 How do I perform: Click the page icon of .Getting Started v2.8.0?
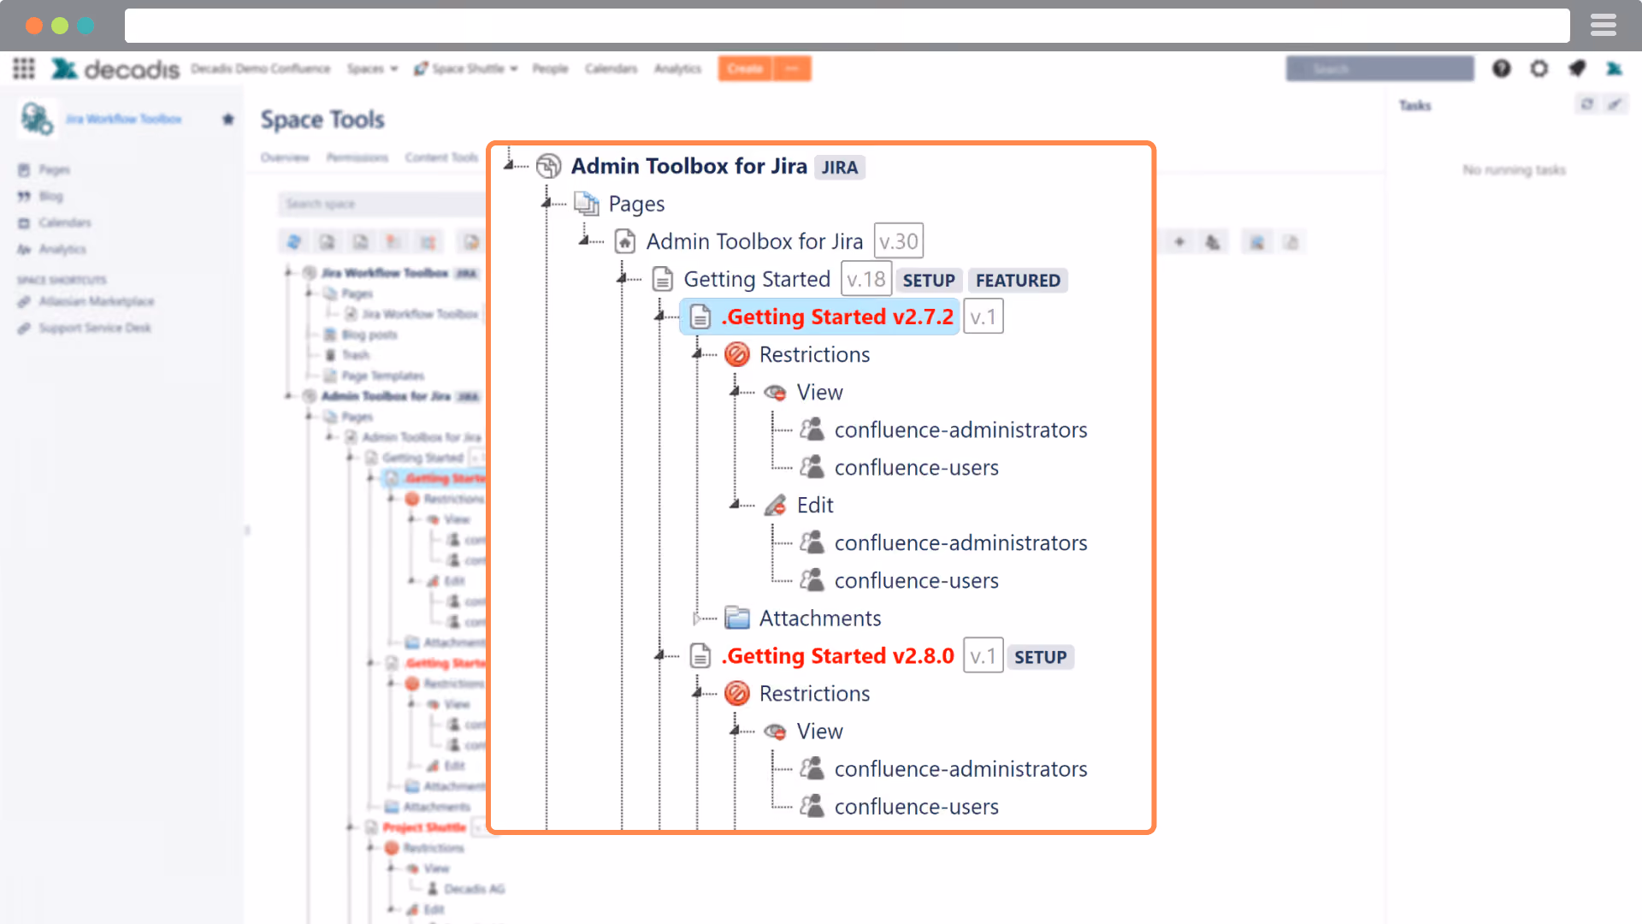[x=700, y=656]
